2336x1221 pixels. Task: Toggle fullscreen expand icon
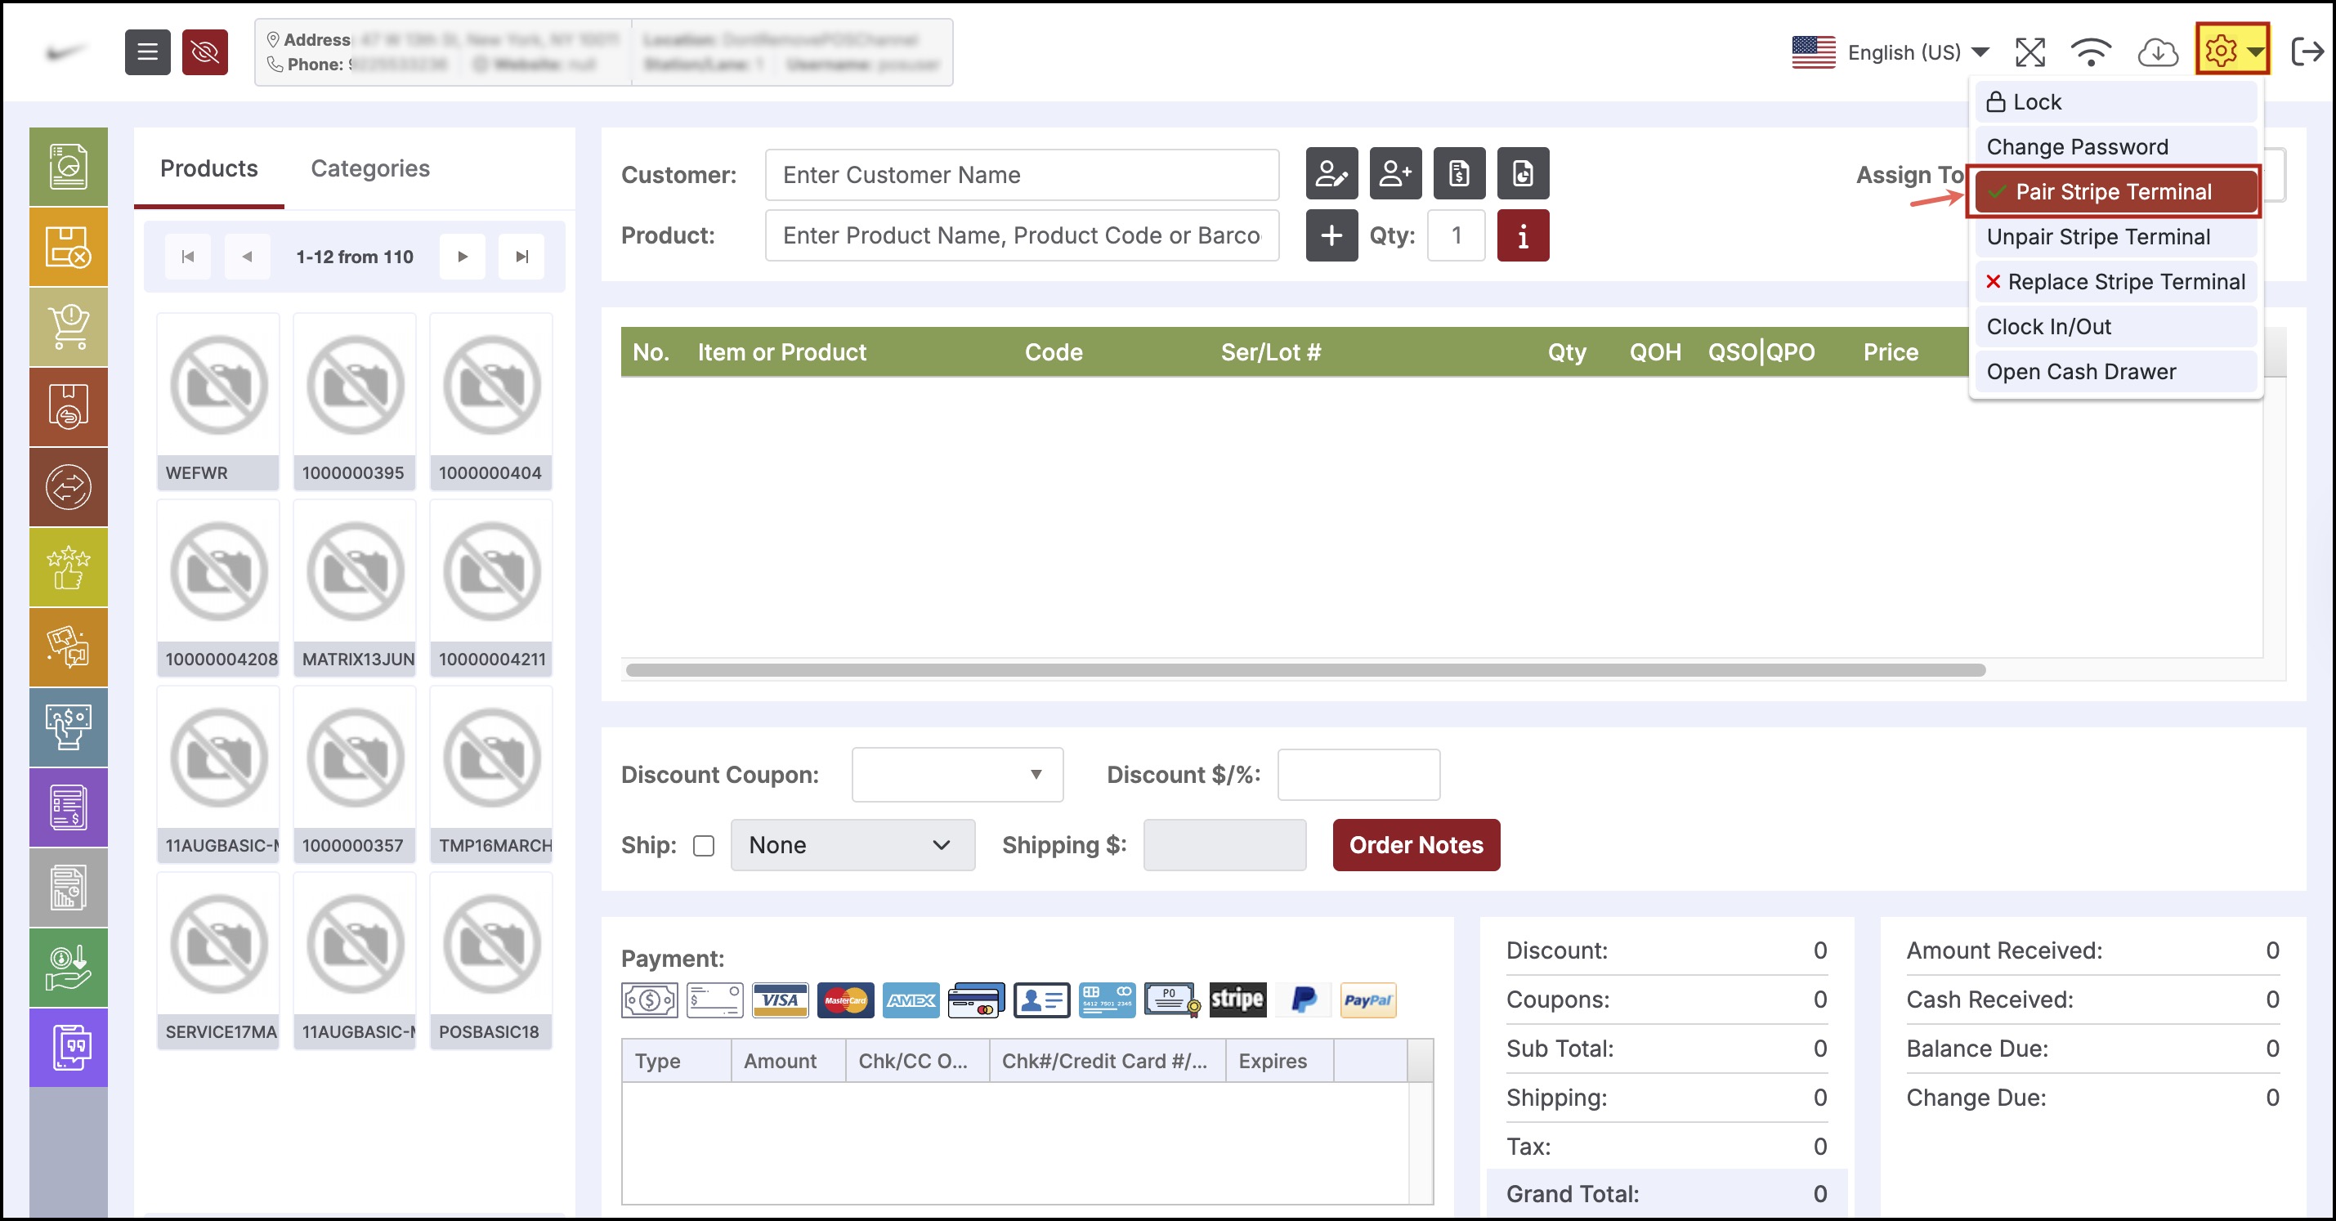[2029, 52]
